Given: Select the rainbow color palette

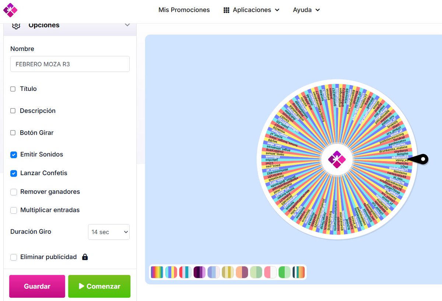Looking at the screenshot, I should click(157, 272).
